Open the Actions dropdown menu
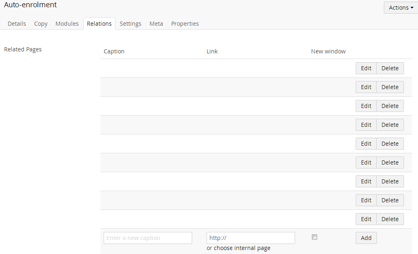 [401, 8]
